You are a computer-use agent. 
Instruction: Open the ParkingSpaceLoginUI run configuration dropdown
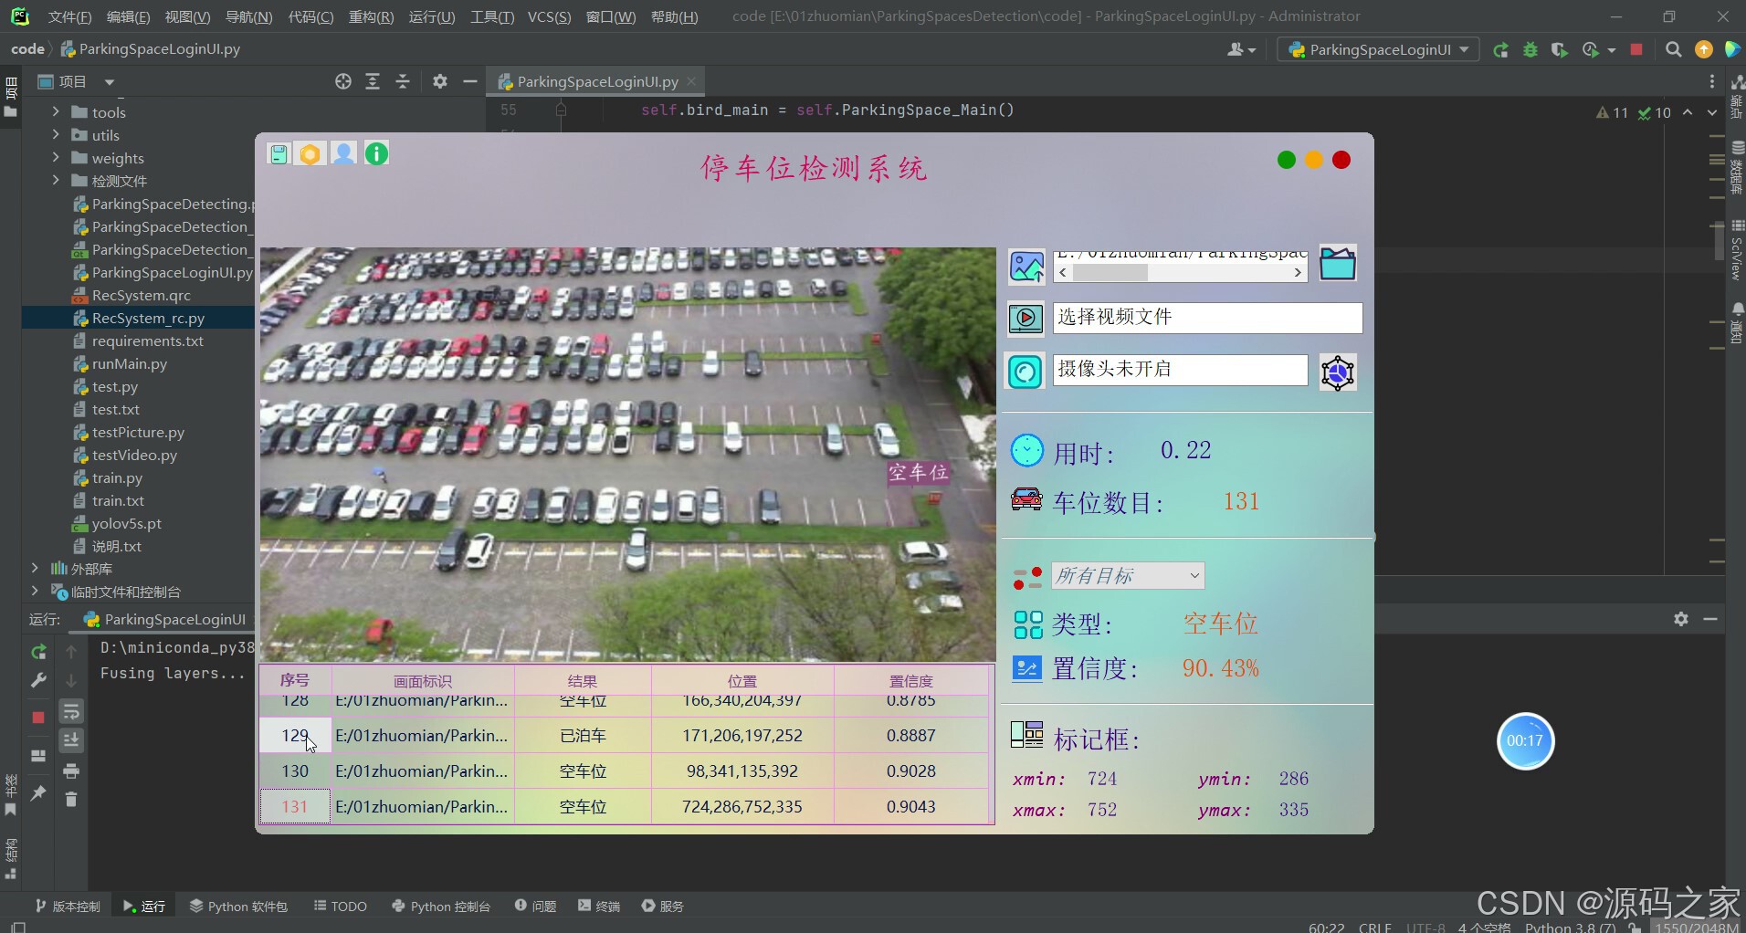[1378, 50]
